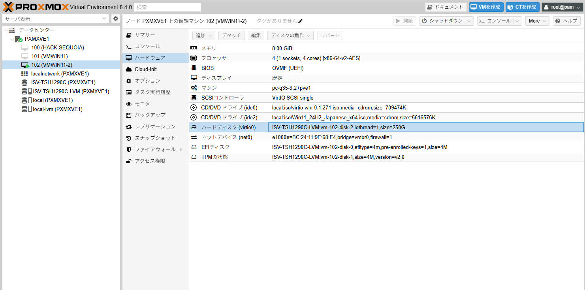
Task: Click the VM icon for 101 (VMWIN11)
Action: coord(25,56)
